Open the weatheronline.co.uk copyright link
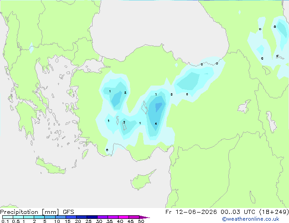The height and width of the screenshot is (223, 289). click(251, 219)
